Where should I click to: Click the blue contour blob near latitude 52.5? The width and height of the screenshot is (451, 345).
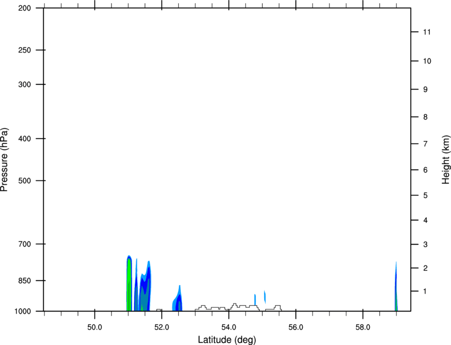click(178, 299)
